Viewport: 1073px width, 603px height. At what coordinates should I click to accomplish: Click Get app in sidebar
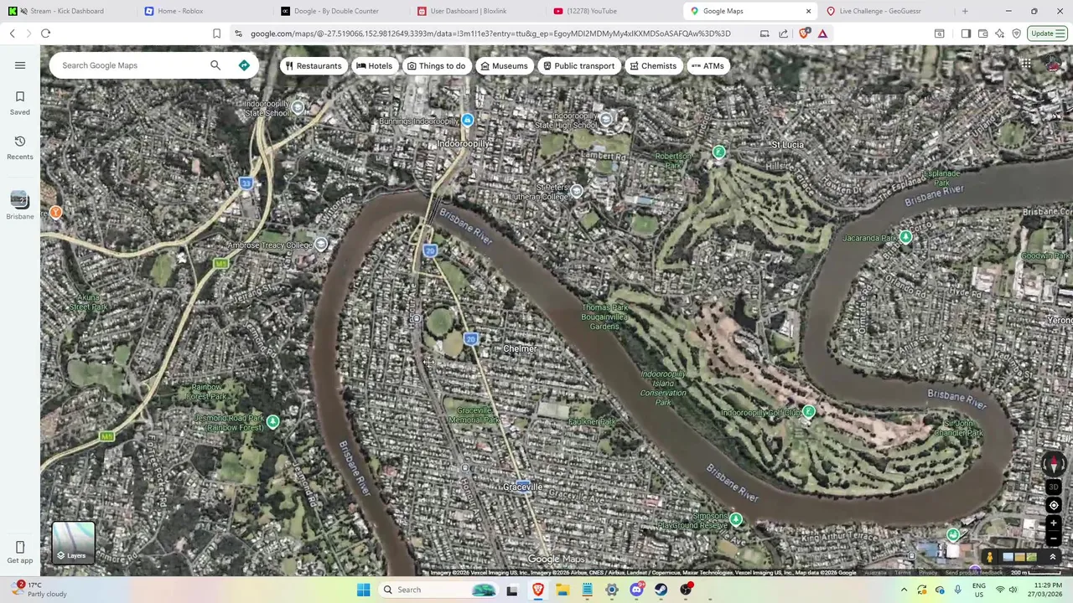point(20,553)
